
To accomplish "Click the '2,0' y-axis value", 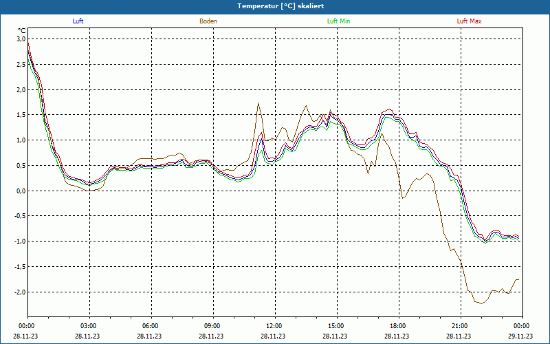I will [21, 89].
